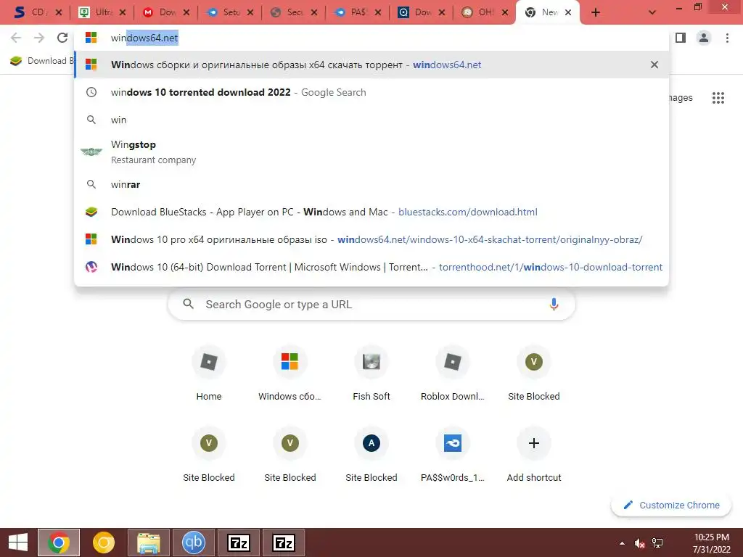Viewport: 743px width, 557px height.
Task: Click the Chrome taskbar icon
Action: (59, 542)
